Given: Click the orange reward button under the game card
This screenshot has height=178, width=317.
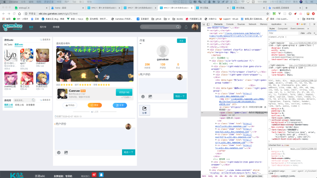Looking at the screenshot, I should [x=95, y=105].
